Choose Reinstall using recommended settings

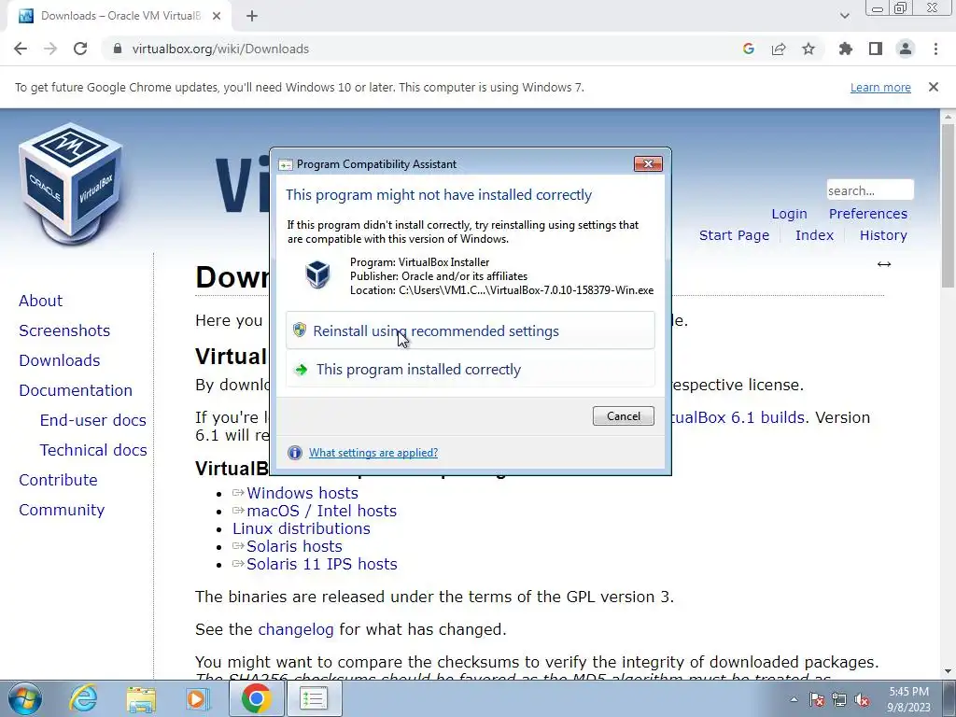click(471, 330)
